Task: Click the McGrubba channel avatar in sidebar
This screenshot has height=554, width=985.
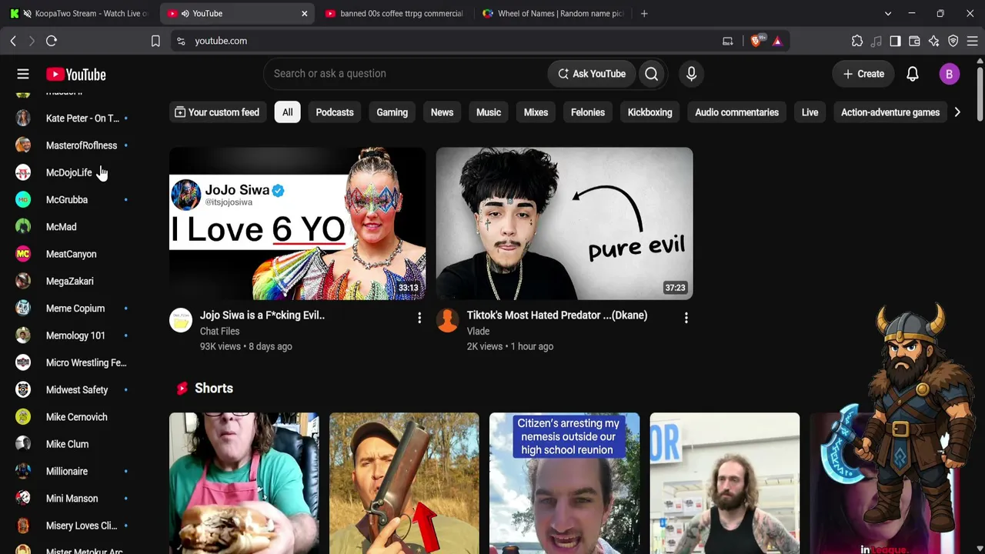Action: [x=23, y=199]
